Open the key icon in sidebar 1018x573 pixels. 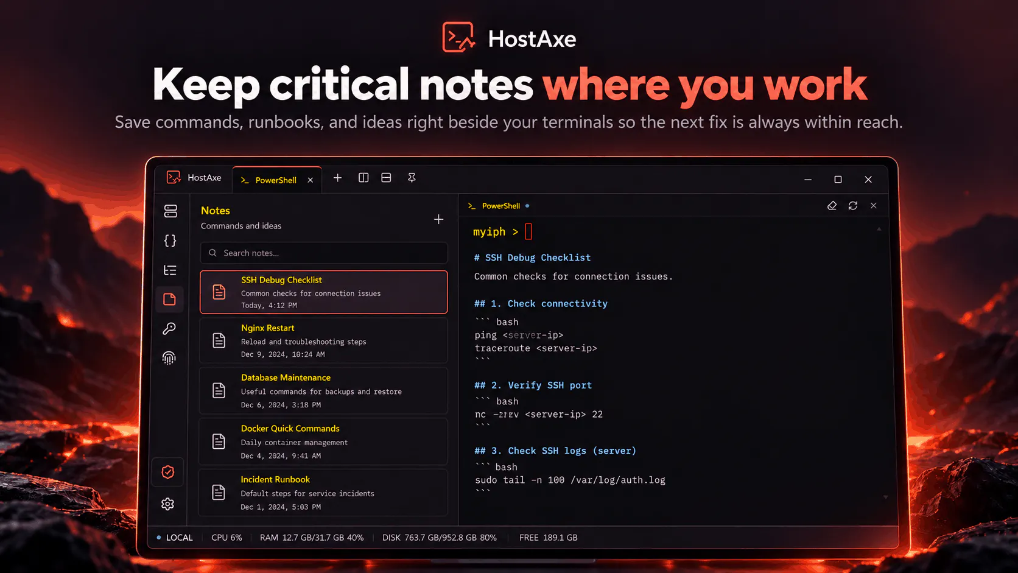click(x=169, y=329)
